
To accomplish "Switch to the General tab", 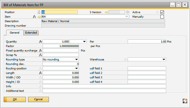I will pyautogui.click(x=15, y=33).
